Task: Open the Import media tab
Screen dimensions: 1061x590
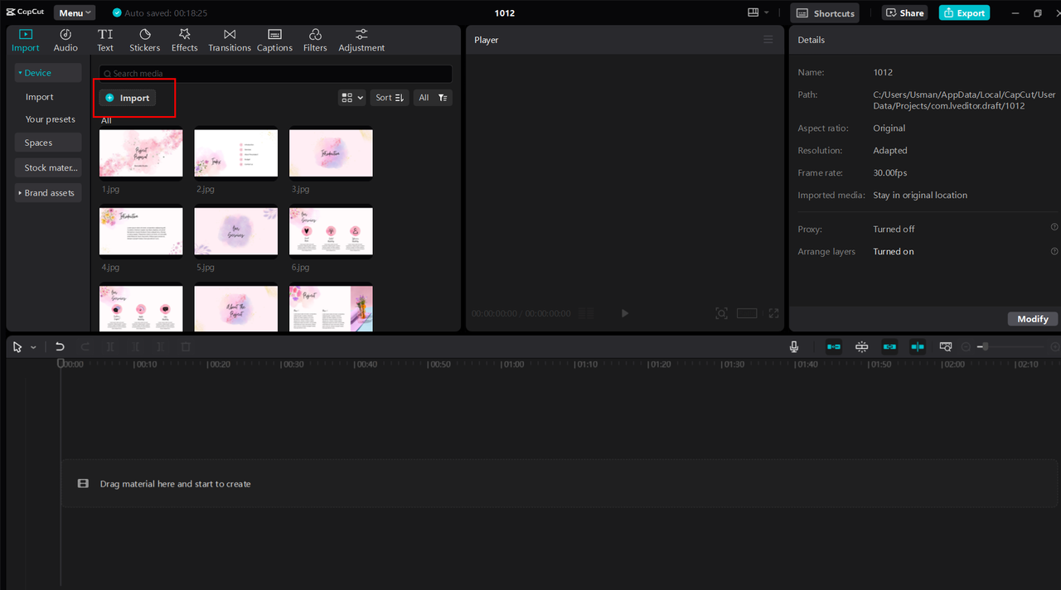Action: (26, 40)
